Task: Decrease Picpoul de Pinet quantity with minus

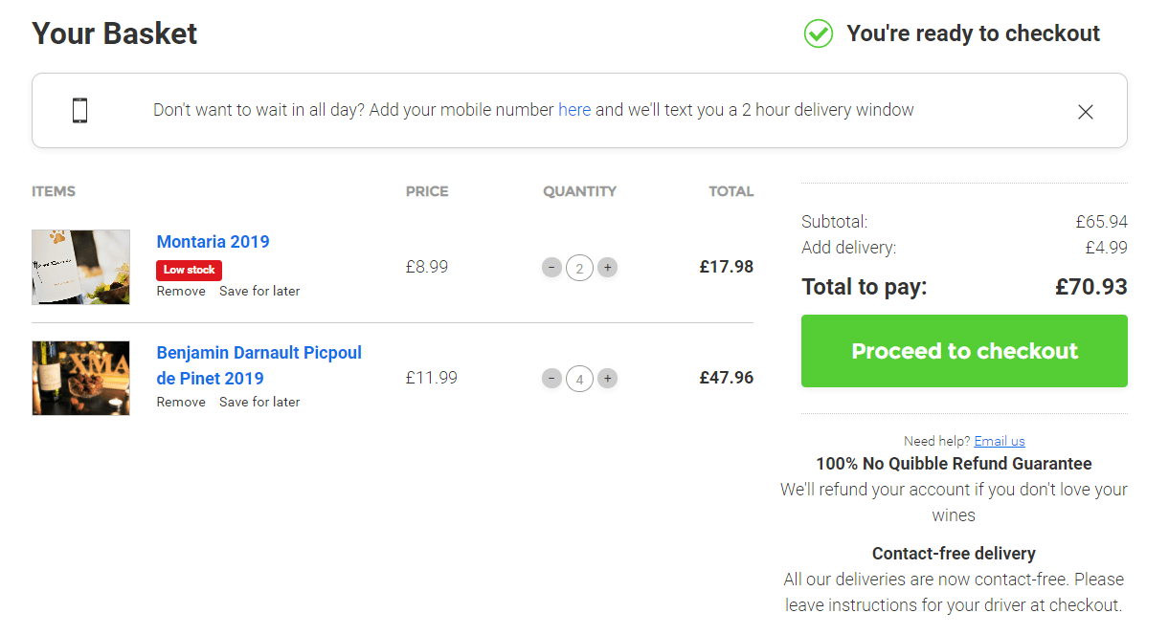Action: 551,378
